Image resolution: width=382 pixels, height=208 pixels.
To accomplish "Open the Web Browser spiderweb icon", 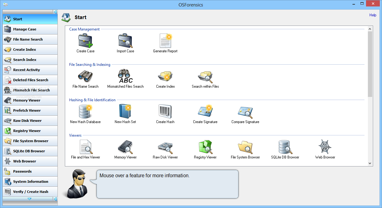I will 325,147.
